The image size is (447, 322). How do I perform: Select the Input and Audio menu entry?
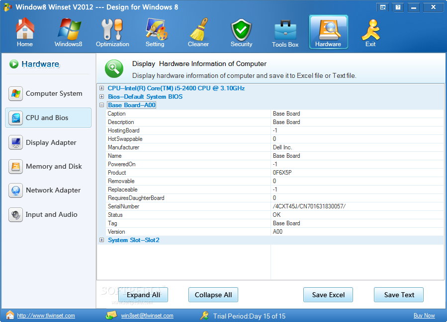coord(48,214)
